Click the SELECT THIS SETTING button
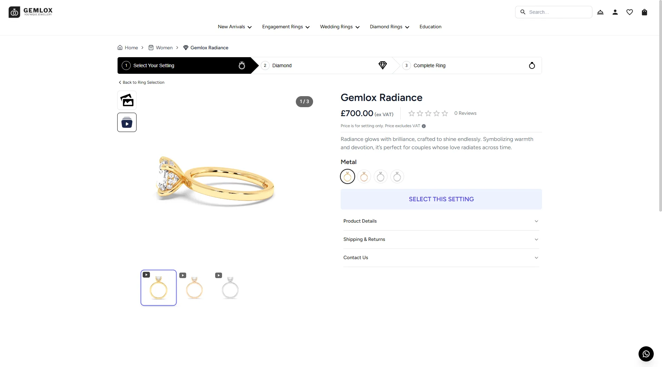Viewport: 662px width, 367px height. tap(441, 199)
